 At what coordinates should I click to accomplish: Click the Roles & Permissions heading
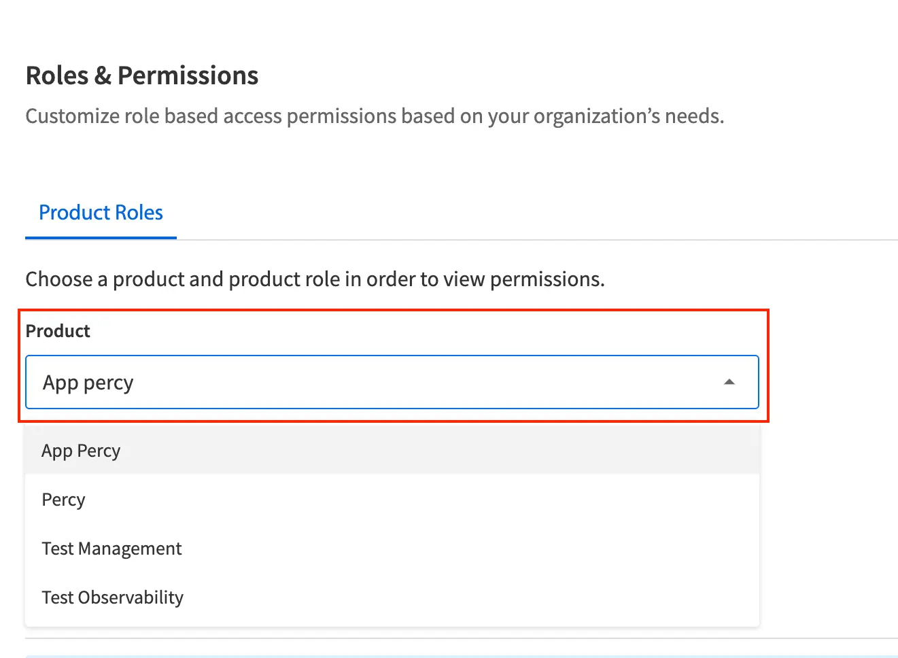(x=142, y=75)
